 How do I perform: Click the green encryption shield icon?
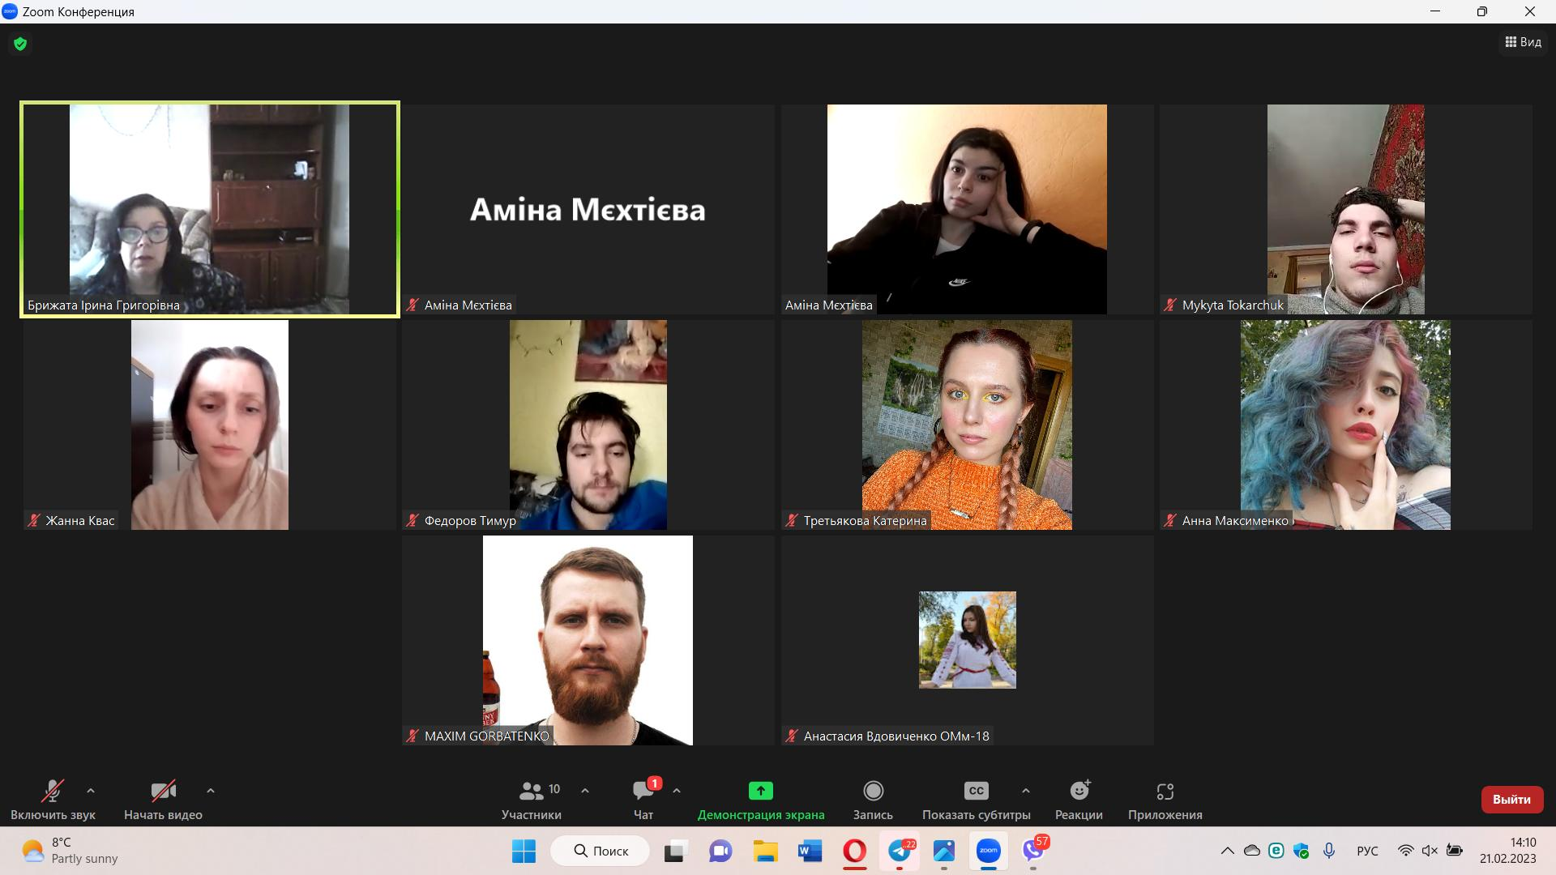pos(20,44)
